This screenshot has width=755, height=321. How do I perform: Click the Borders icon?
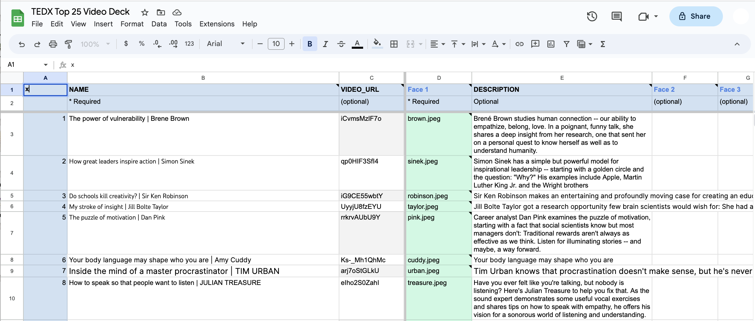click(x=394, y=44)
